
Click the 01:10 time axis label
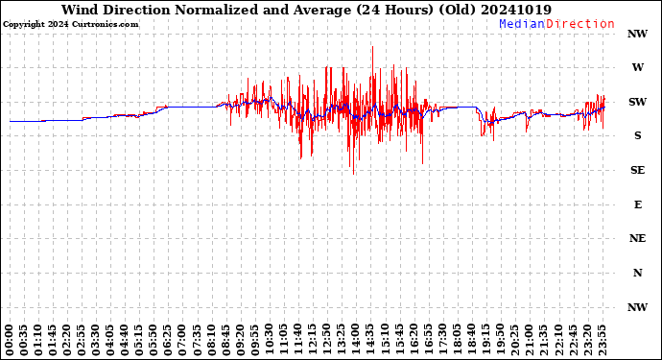point(38,341)
